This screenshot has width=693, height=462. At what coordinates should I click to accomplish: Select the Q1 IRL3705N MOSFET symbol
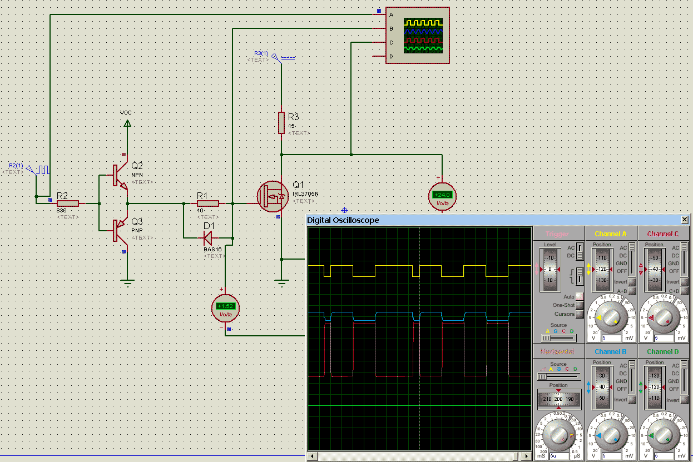point(272,196)
